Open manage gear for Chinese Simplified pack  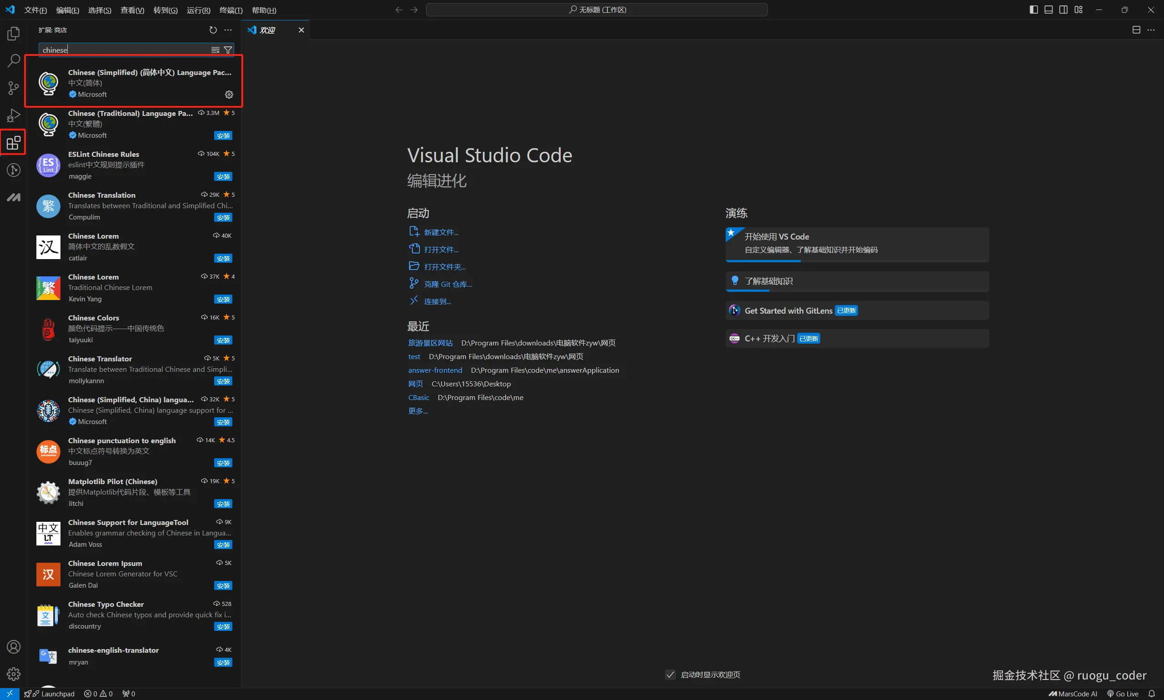(229, 95)
